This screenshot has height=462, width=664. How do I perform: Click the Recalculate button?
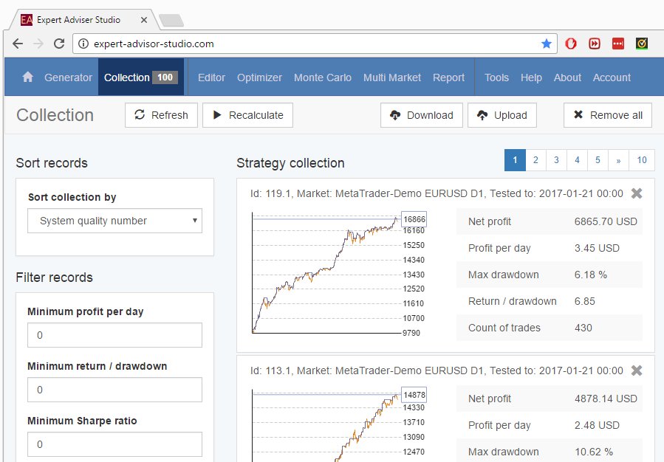(x=247, y=115)
